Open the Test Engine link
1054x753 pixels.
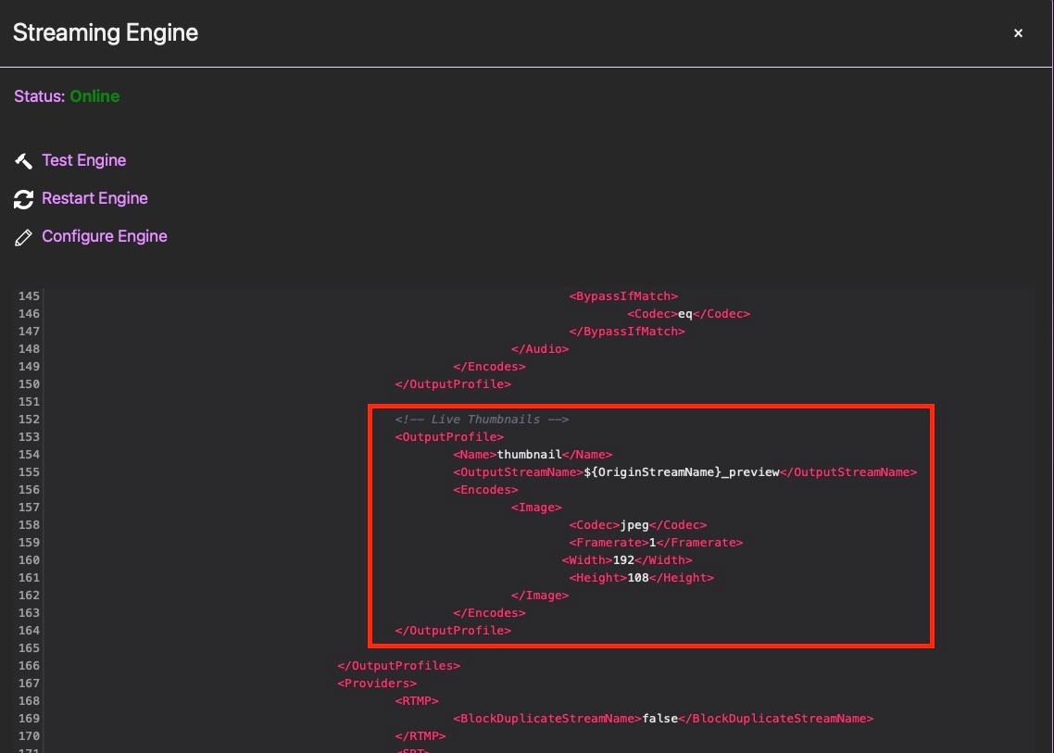[83, 160]
